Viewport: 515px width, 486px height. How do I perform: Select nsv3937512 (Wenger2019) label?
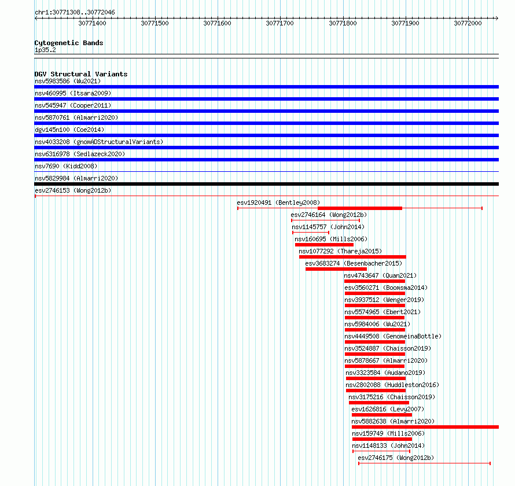click(384, 300)
